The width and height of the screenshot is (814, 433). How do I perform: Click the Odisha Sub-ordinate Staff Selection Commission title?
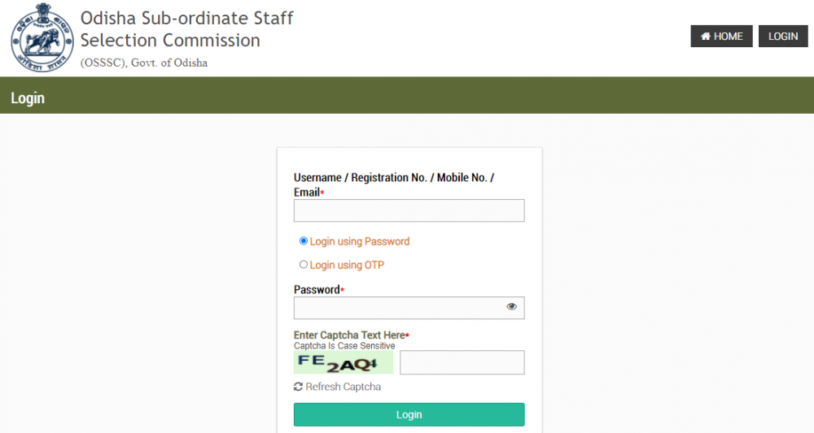coord(186,28)
